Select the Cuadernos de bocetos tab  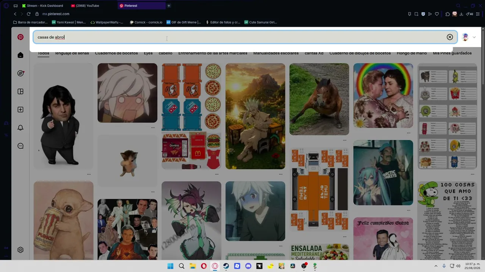pyautogui.click(x=116, y=53)
